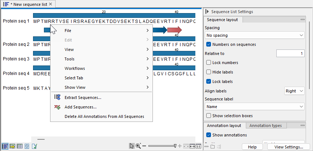Click the View Settings... button
The height and width of the screenshot is (151, 313).
(289, 147)
